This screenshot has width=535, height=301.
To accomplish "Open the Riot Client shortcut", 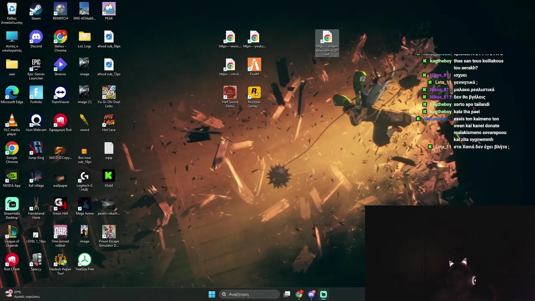I will tap(12, 263).
